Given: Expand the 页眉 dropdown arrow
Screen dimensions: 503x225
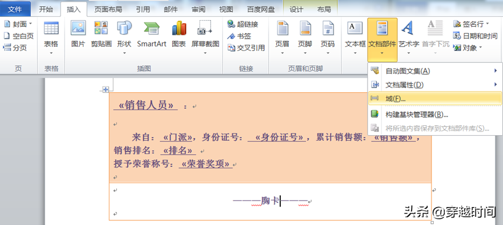Looking at the screenshot, I should point(282,53).
